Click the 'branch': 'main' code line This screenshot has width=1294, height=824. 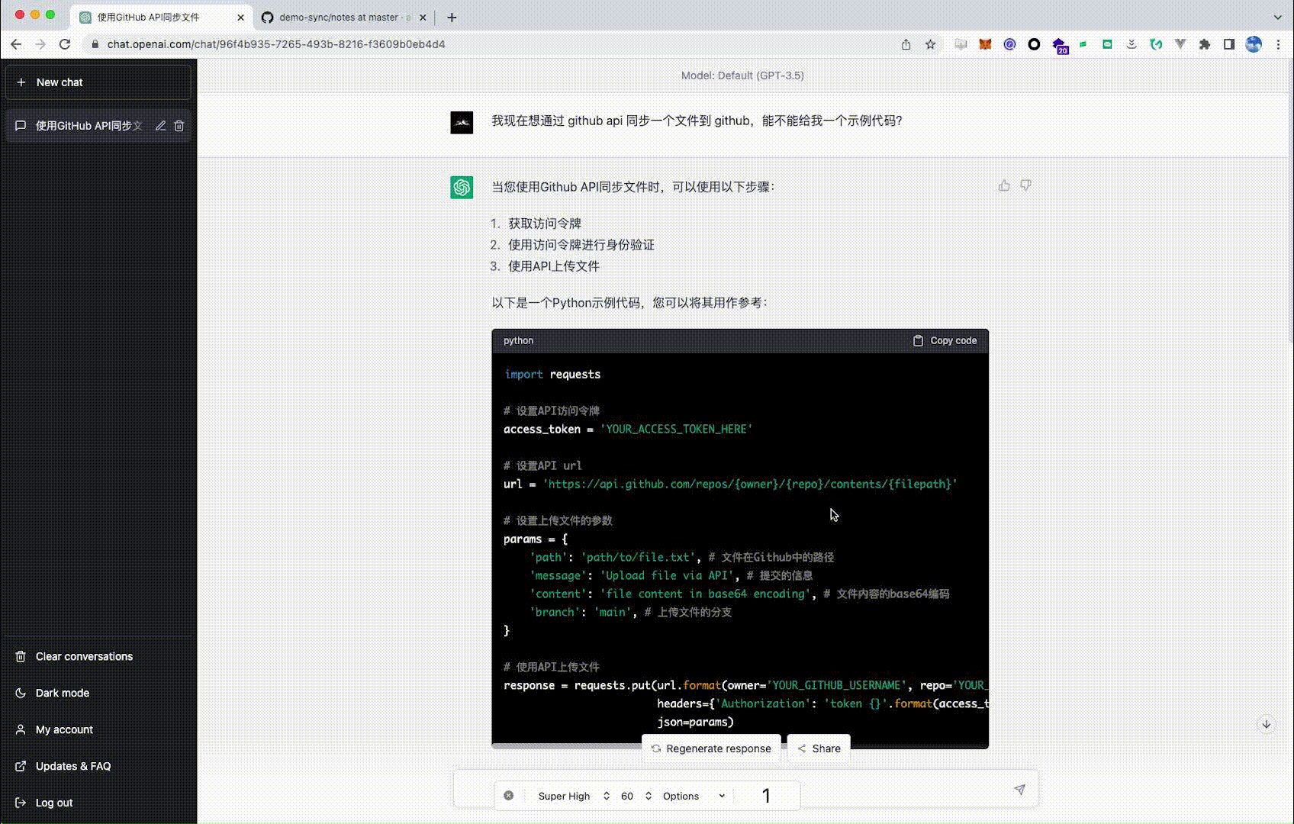point(631,613)
